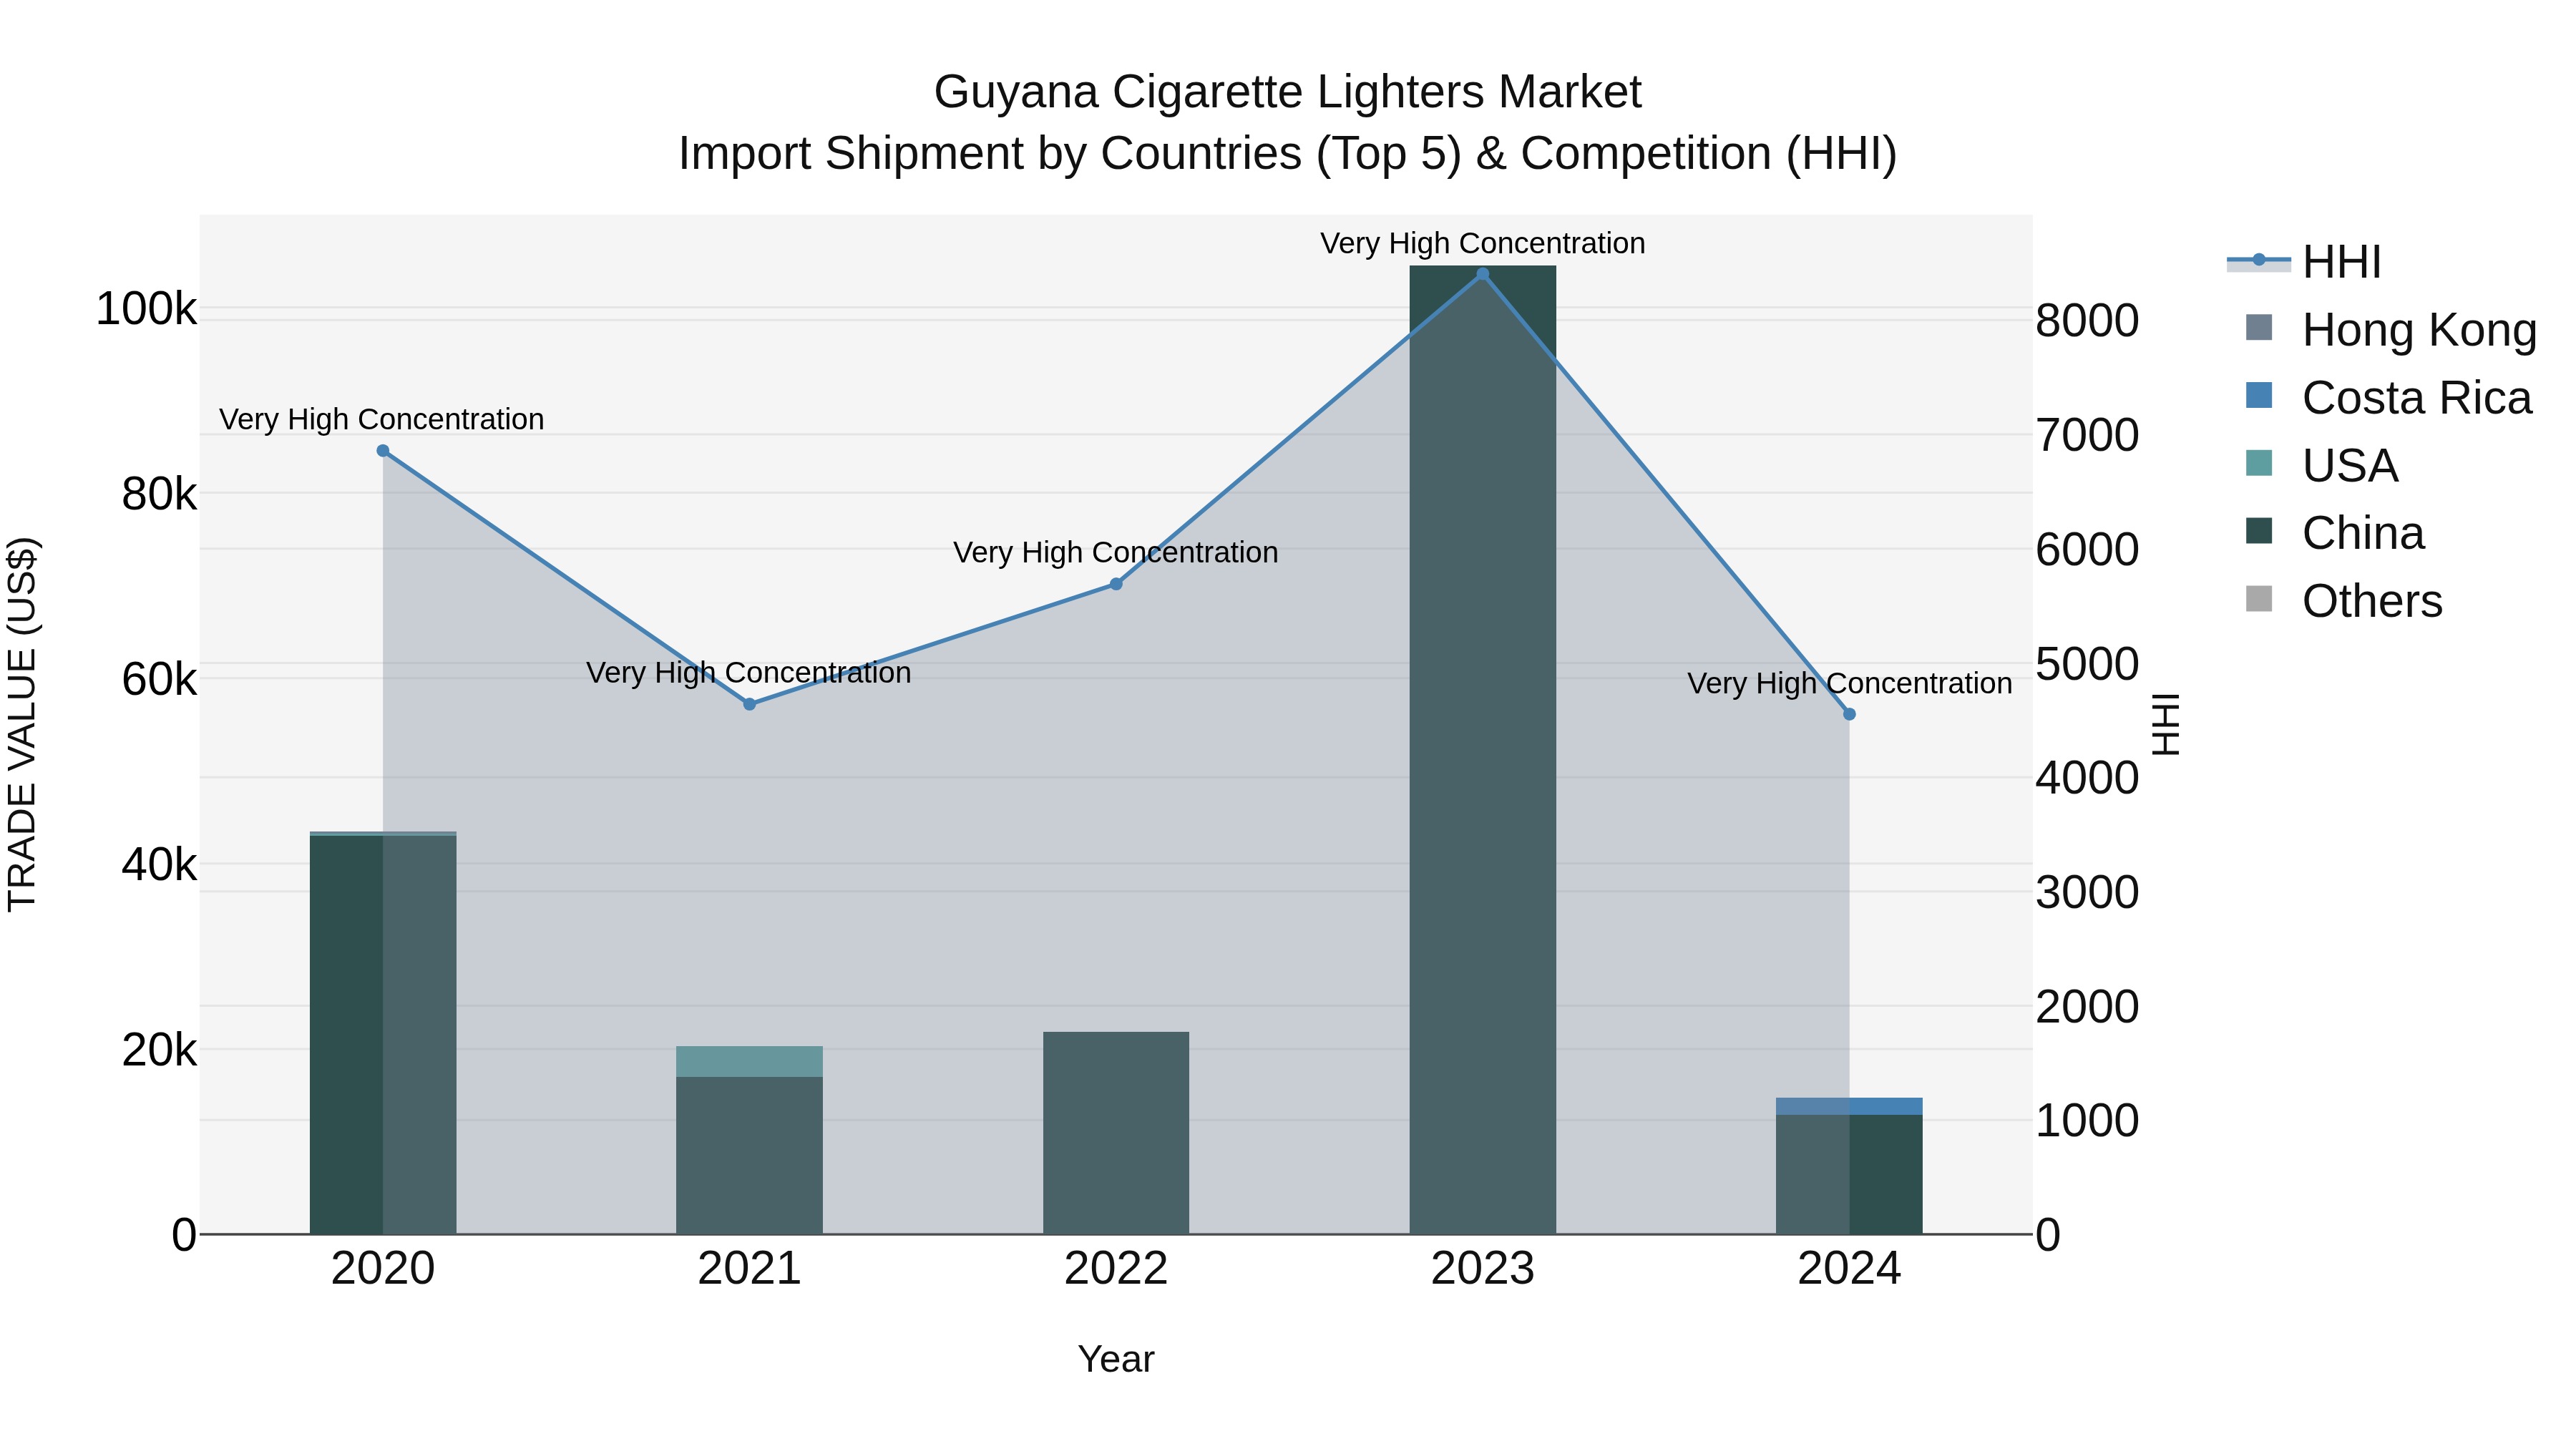Click the Costa Rica blue legend swatch
The image size is (2576, 1449).
2259,396
